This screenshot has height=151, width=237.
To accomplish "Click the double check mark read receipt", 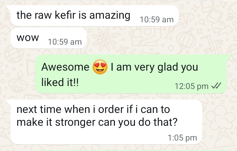I will coord(216,86).
